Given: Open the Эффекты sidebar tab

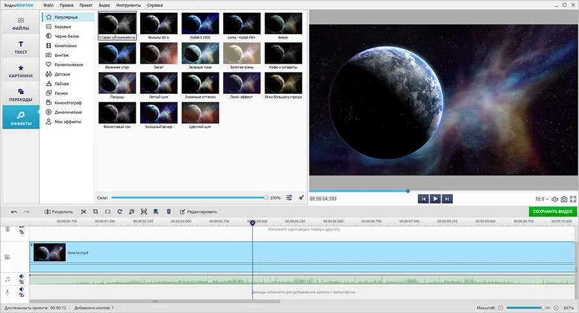Looking at the screenshot, I should 21,118.
